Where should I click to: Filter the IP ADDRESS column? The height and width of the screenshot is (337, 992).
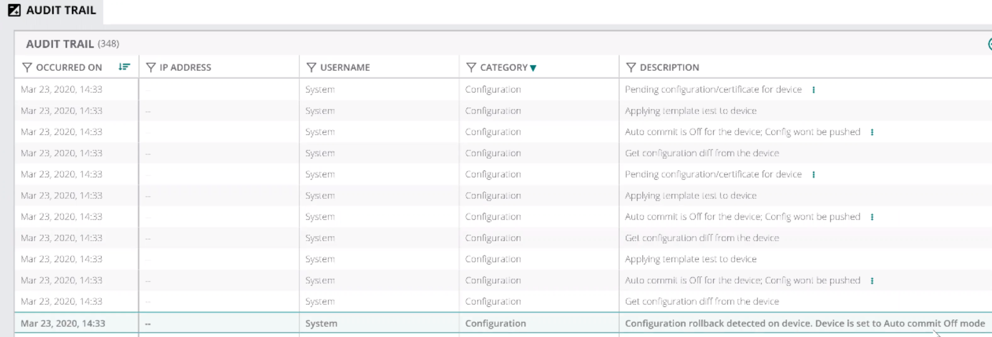point(150,67)
